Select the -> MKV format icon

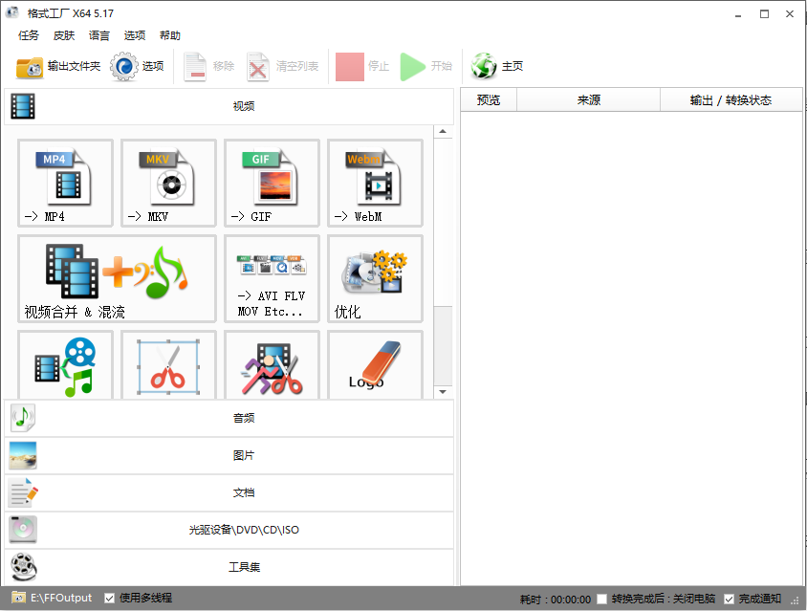tap(168, 183)
